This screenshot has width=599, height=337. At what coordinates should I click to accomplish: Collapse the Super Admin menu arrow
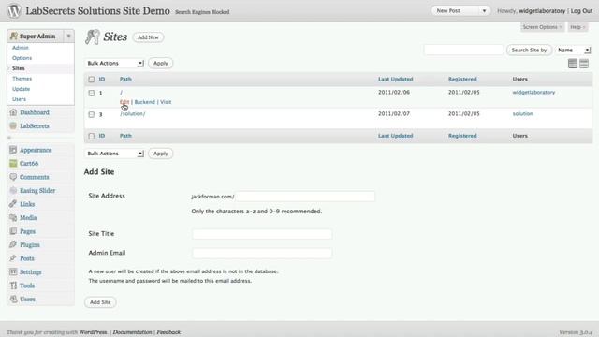[x=68, y=36]
